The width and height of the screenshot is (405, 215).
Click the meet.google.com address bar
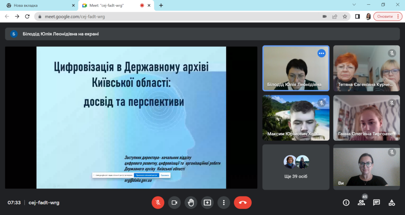[178, 17]
